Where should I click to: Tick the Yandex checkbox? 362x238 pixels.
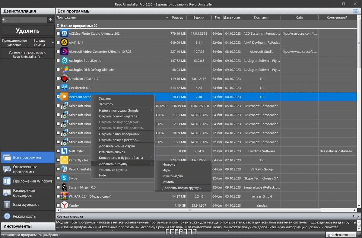tap(58, 205)
